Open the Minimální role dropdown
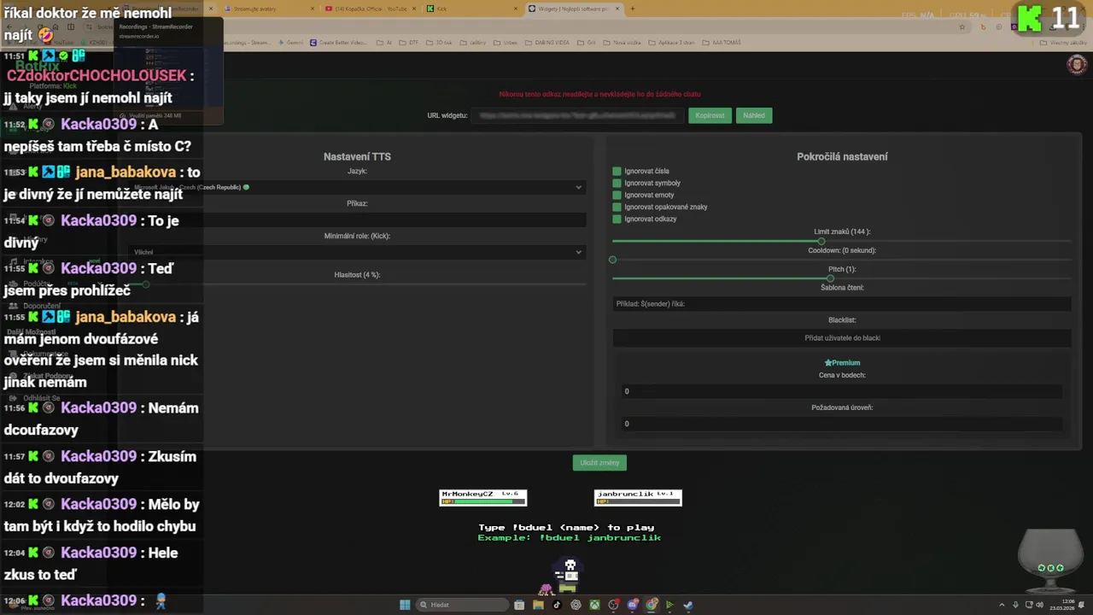 coord(357,252)
